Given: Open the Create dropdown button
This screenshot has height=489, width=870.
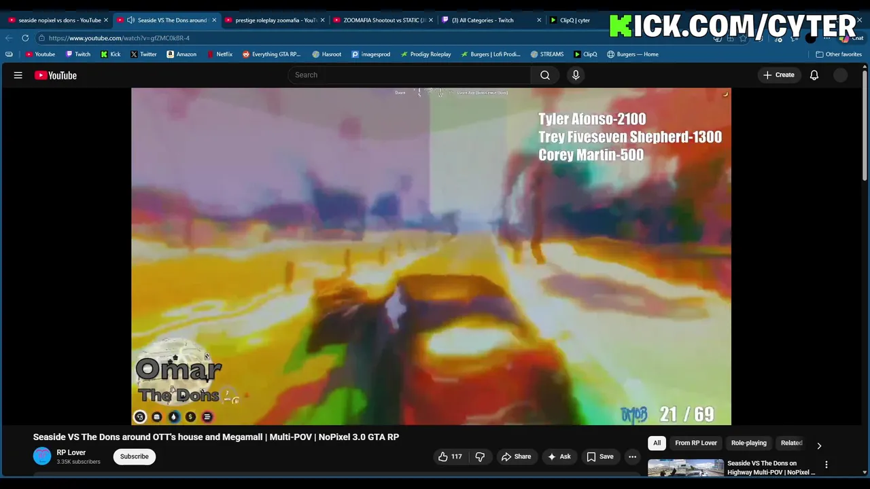Looking at the screenshot, I should [x=778, y=75].
